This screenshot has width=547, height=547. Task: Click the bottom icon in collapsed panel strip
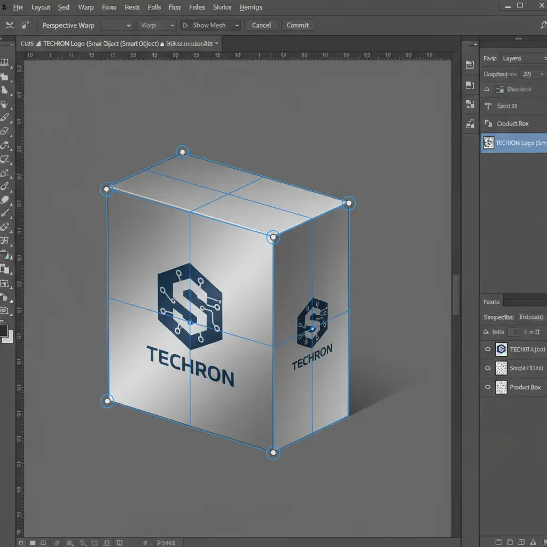470,124
